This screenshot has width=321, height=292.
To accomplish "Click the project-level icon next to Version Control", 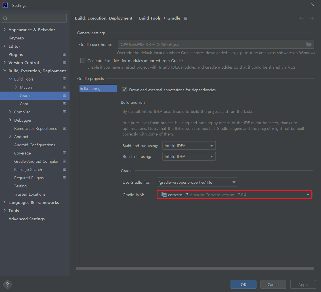I will click(x=64, y=63).
